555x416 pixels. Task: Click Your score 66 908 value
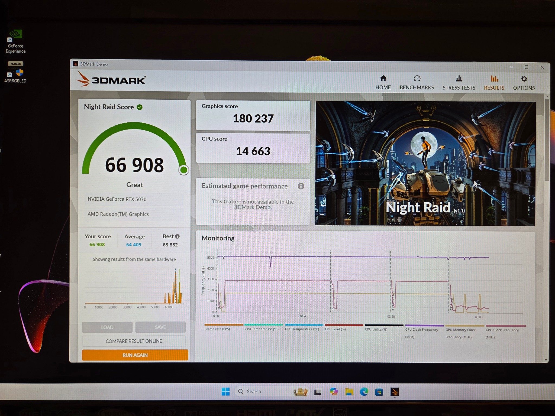pyautogui.click(x=97, y=245)
